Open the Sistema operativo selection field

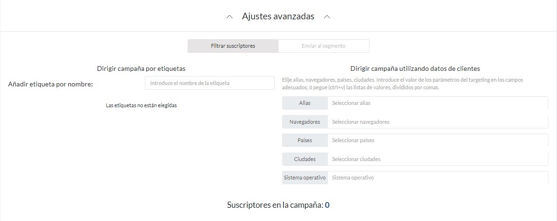[x=438, y=178]
